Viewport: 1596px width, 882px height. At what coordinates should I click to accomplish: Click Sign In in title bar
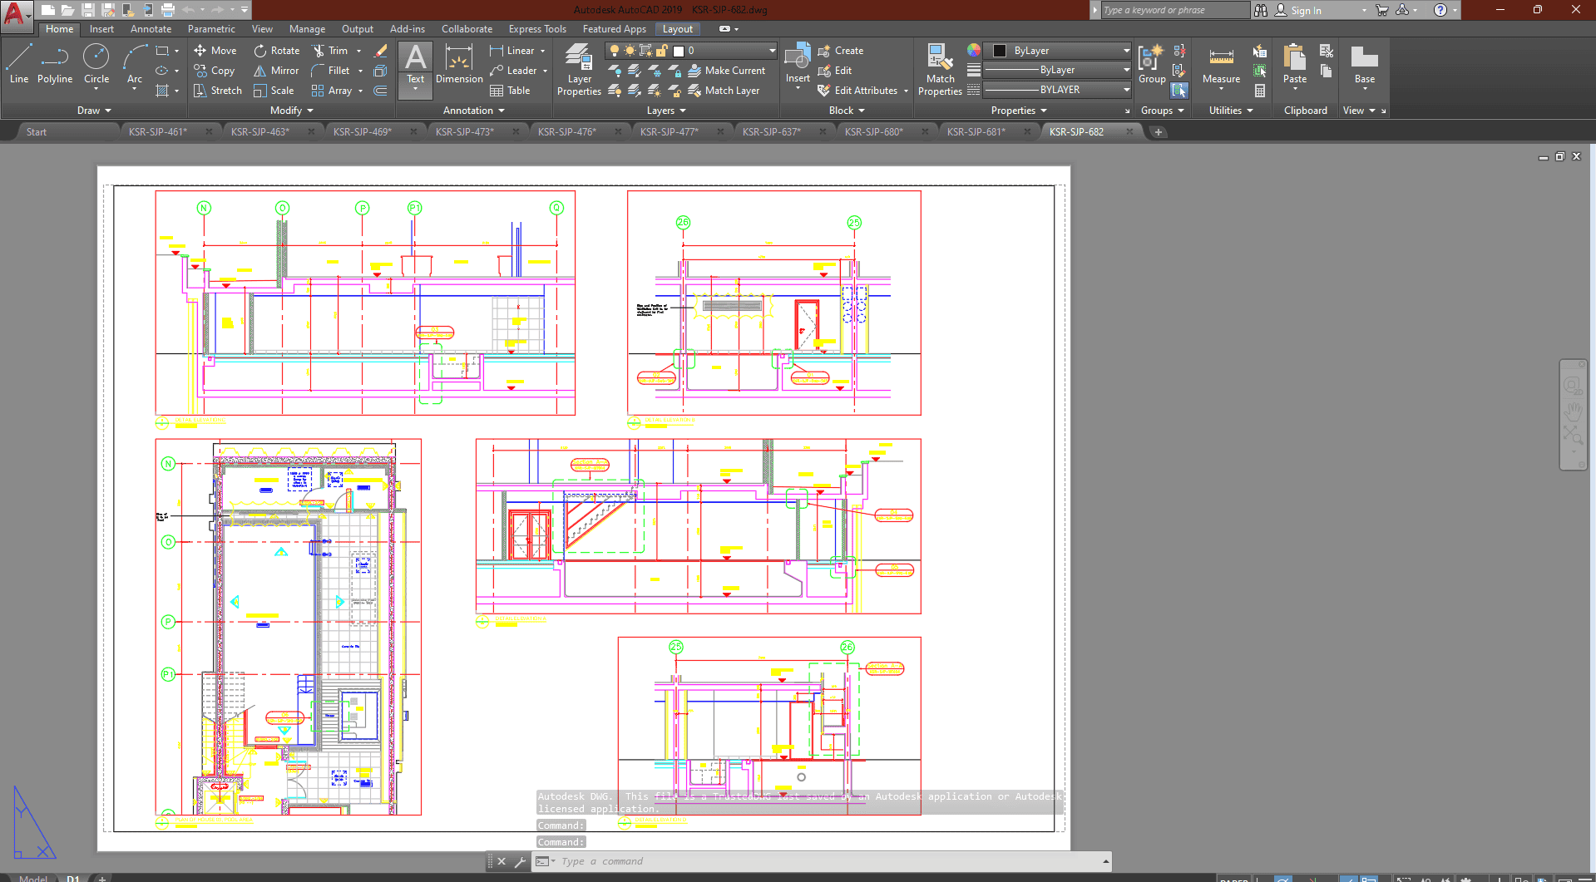(x=1306, y=11)
